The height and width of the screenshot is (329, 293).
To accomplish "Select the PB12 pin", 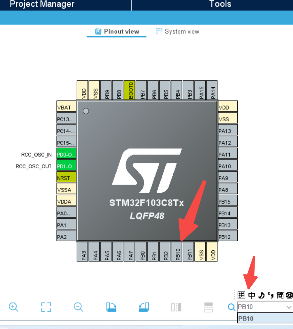I will 228,235.
